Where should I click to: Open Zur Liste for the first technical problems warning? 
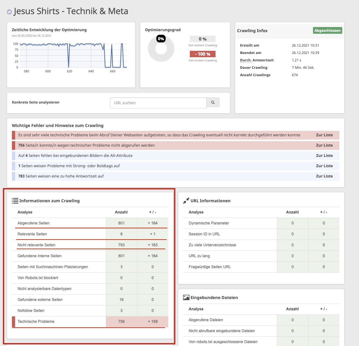pyautogui.click(x=324, y=135)
